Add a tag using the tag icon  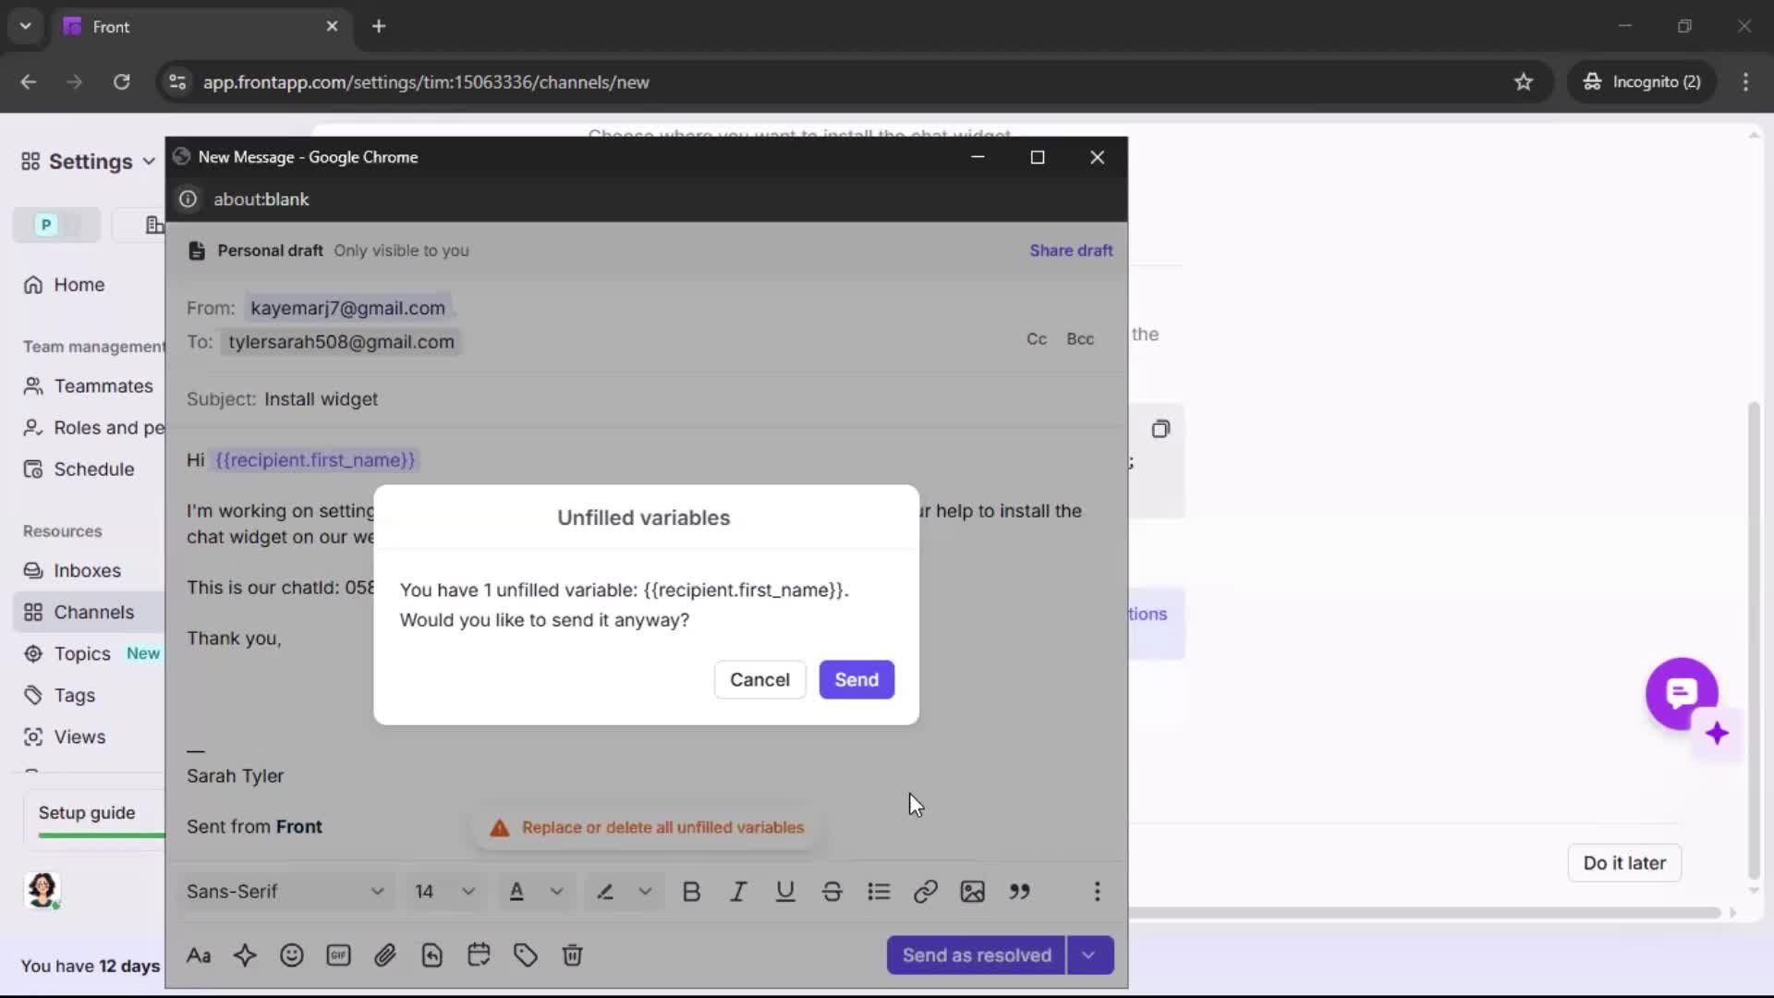[x=525, y=955]
